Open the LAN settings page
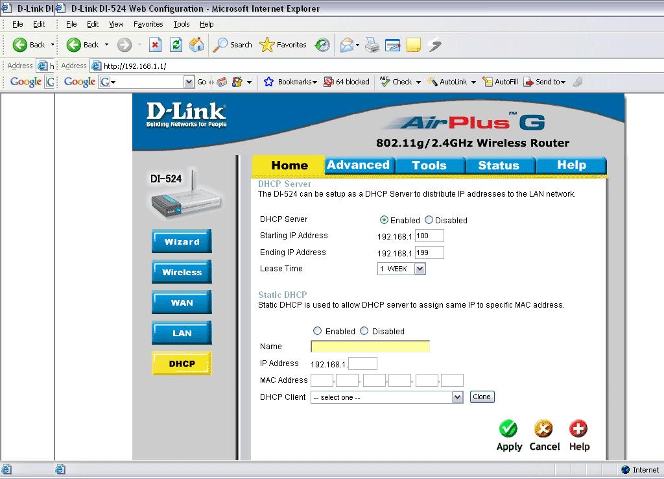The image size is (664, 479). coord(182,333)
